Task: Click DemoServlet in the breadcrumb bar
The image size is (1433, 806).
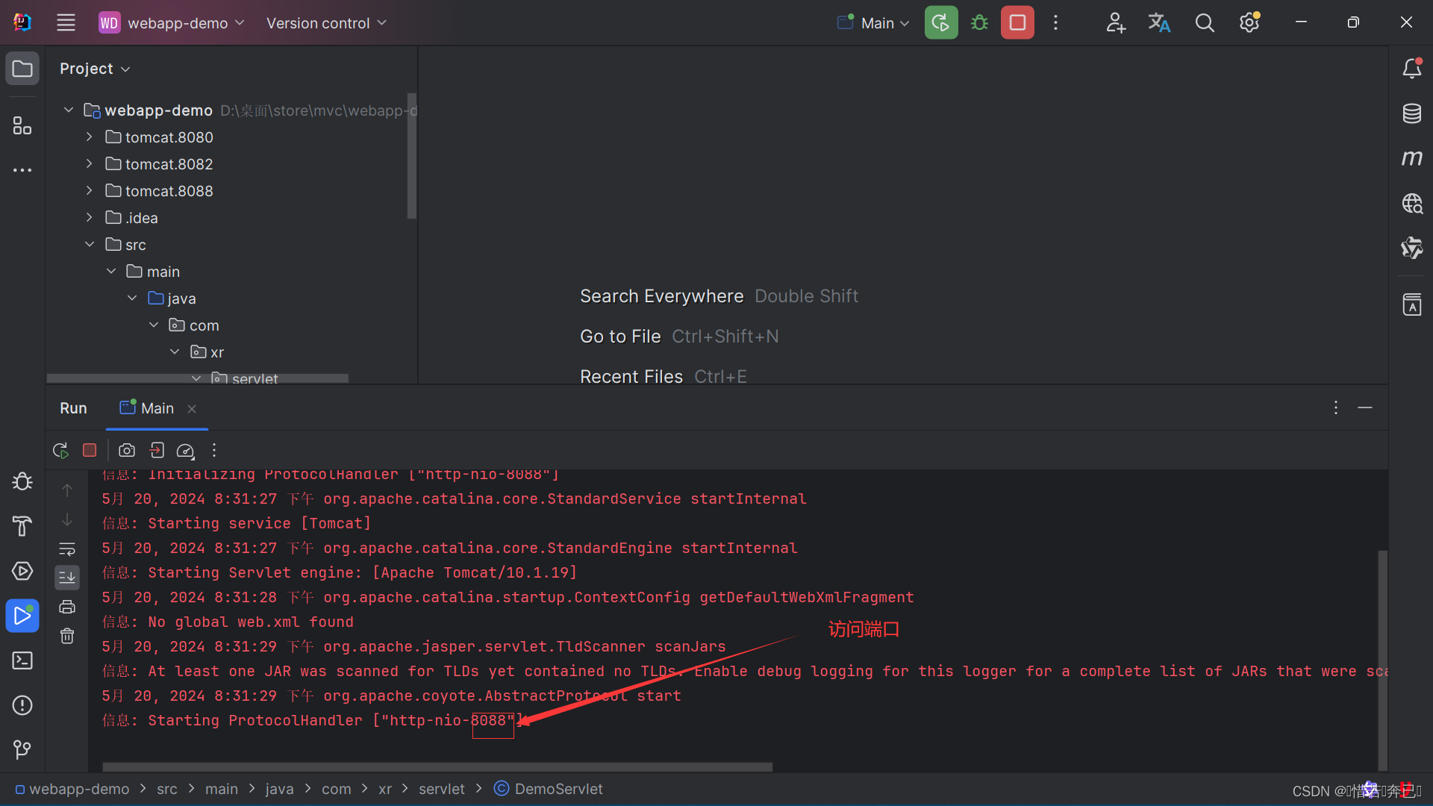Action: 558,789
